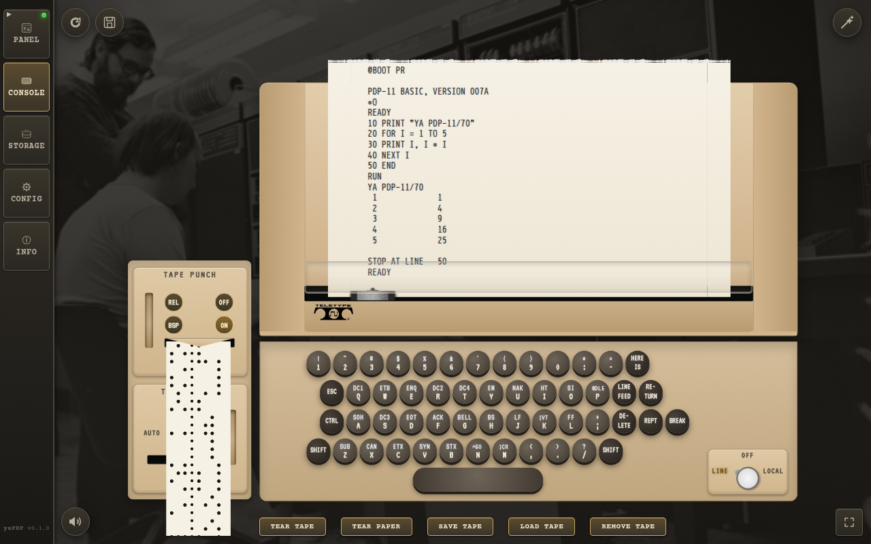This screenshot has height=544, width=871.
Task: Turn tape punch OFF
Action: pos(224,302)
